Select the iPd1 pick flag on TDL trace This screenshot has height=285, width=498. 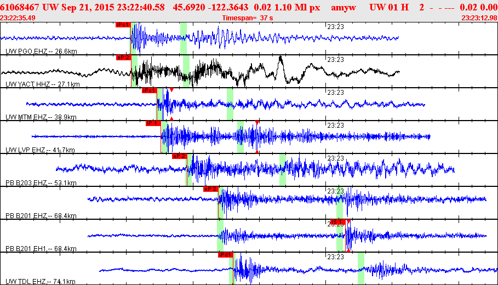(226, 255)
